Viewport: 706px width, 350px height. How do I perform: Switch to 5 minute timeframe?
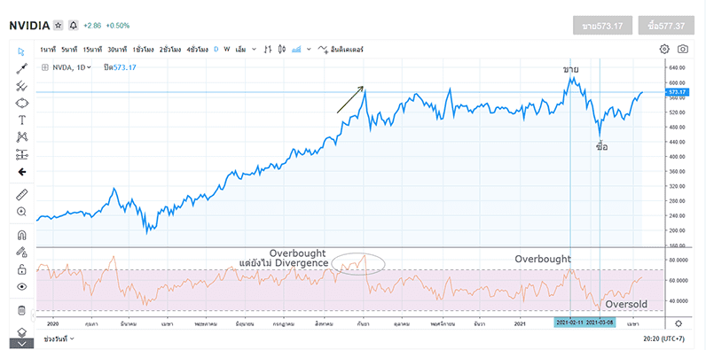click(69, 49)
